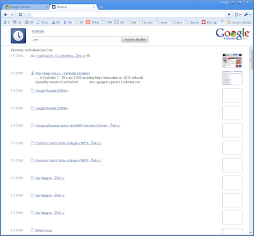The width and height of the screenshot is (254, 236).
Task: Click the date beside 'default.aspx' entry
Action: point(17,230)
